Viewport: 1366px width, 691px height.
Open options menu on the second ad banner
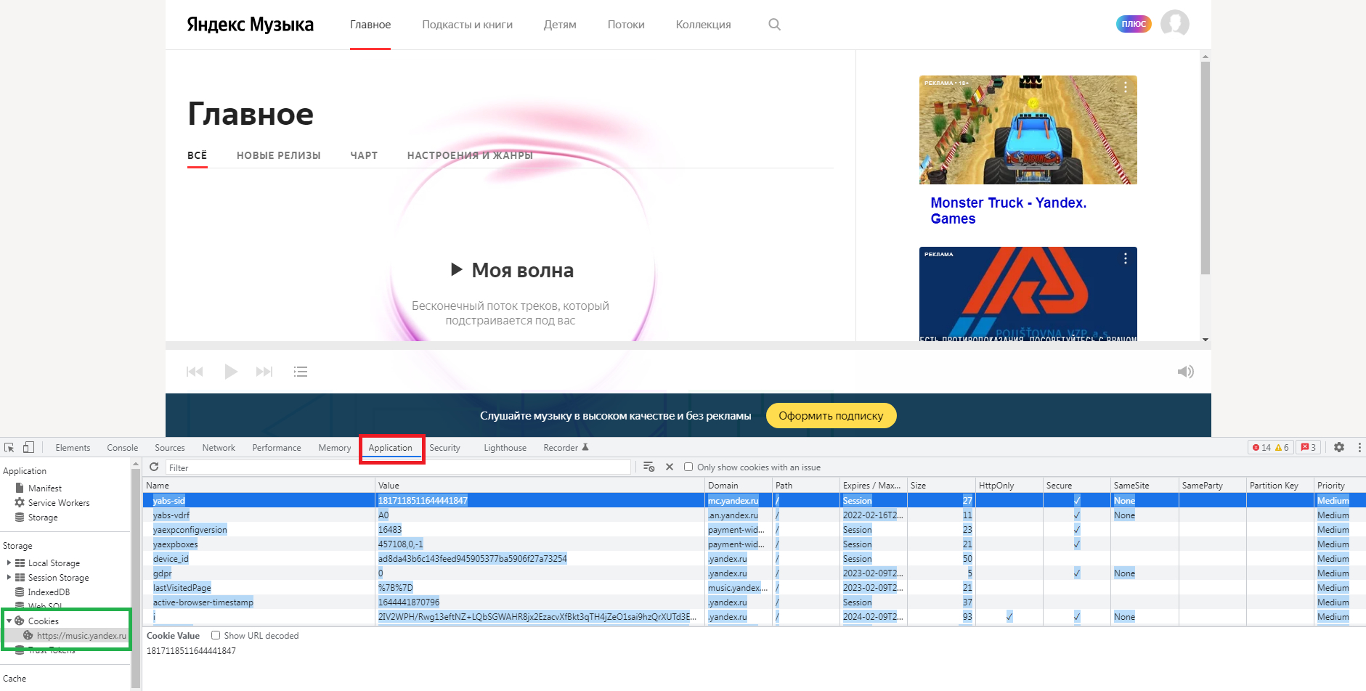(1126, 258)
